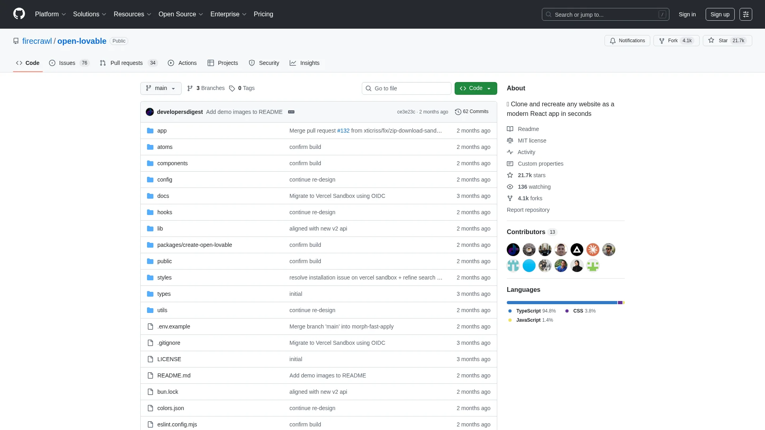Open the components folder
The height and width of the screenshot is (430, 765).
tap(172, 163)
